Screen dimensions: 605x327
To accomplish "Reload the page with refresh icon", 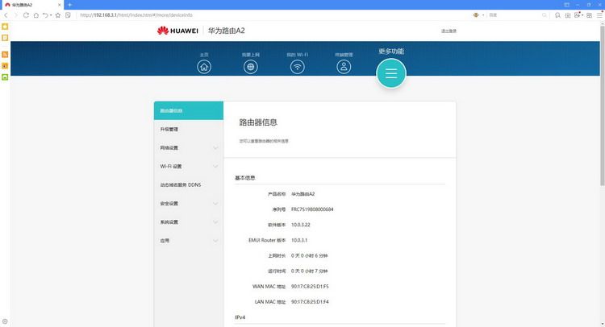I will point(26,15).
